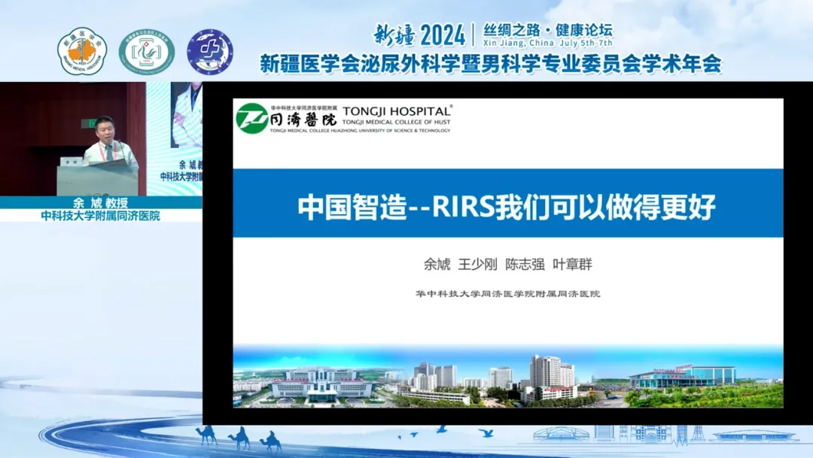Click the green Tongji Hospital logo on slide
Image resolution: width=813 pixels, height=458 pixels.
click(x=251, y=118)
